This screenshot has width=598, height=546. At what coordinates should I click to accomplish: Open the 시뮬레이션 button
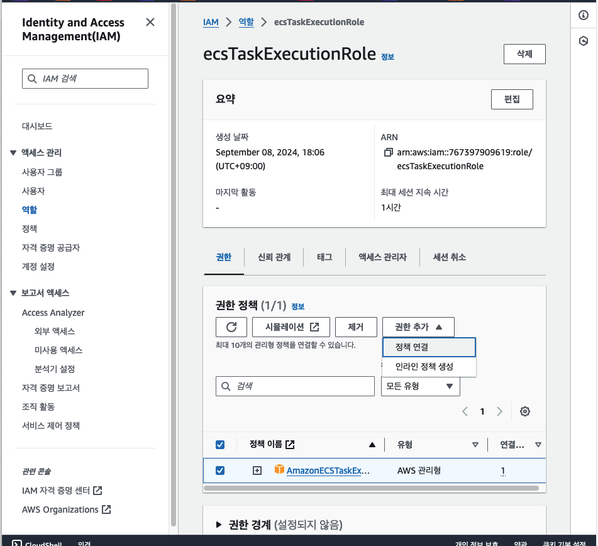[291, 327]
